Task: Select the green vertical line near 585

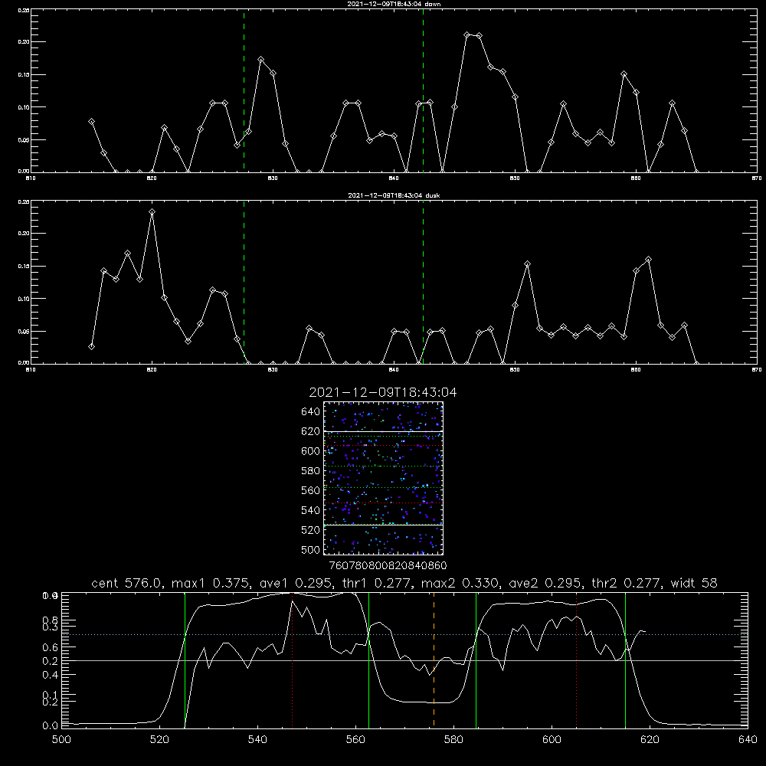Action: pyautogui.click(x=476, y=660)
